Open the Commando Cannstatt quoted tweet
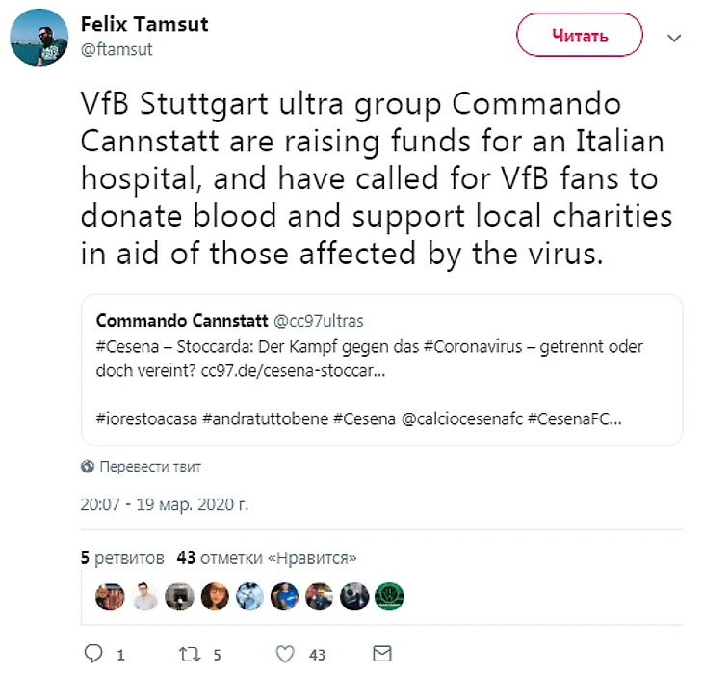The height and width of the screenshot is (674, 703). pos(381,370)
